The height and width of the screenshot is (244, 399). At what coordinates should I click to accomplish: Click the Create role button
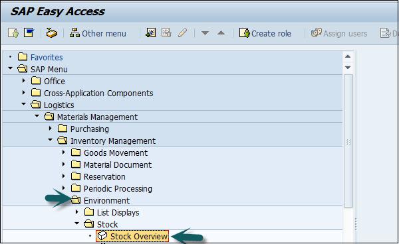[265, 33]
